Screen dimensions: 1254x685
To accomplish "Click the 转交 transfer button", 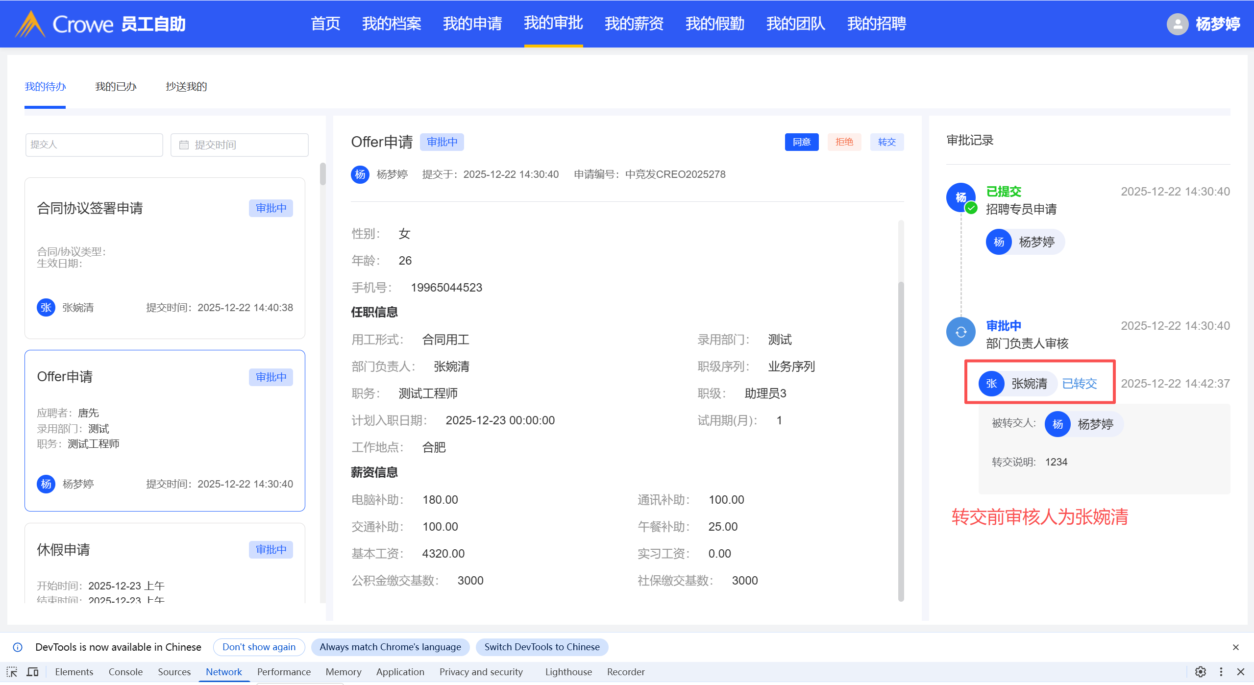I will pos(886,142).
